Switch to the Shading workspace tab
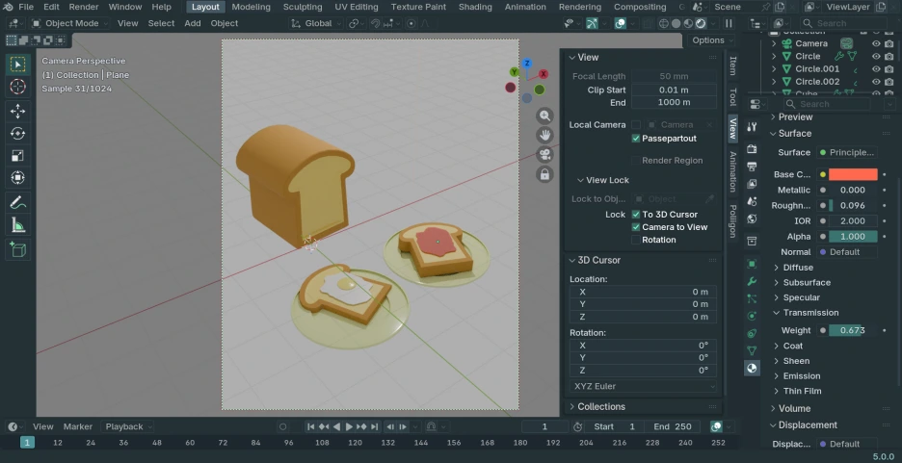Viewport: 902px width, 463px height. [475, 7]
